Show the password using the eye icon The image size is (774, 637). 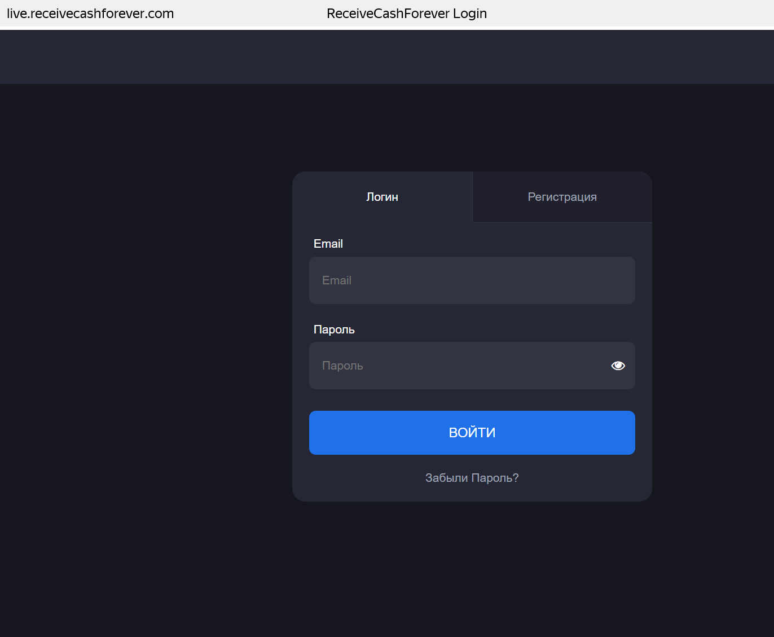[x=618, y=366]
